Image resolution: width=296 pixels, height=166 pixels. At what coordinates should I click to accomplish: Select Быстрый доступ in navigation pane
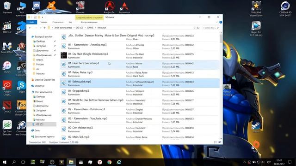point(43,37)
